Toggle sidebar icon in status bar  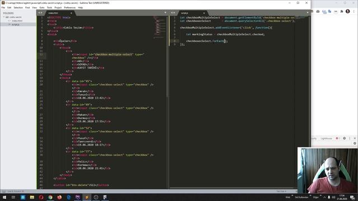(x=4, y=191)
